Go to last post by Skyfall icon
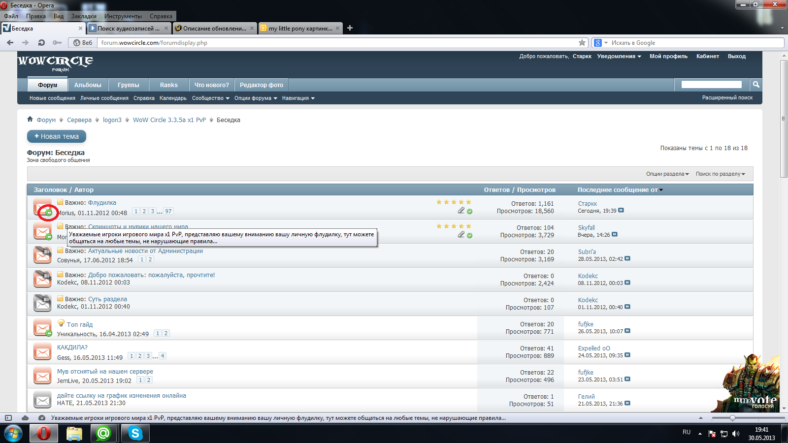The width and height of the screenshot is (788, 443). [615, 235]
